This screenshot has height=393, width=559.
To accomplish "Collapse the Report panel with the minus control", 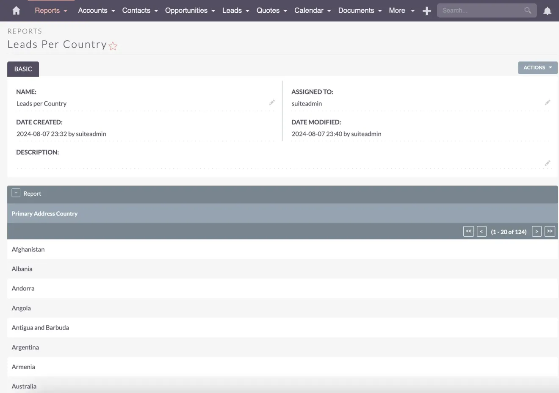I will point(16,192).
